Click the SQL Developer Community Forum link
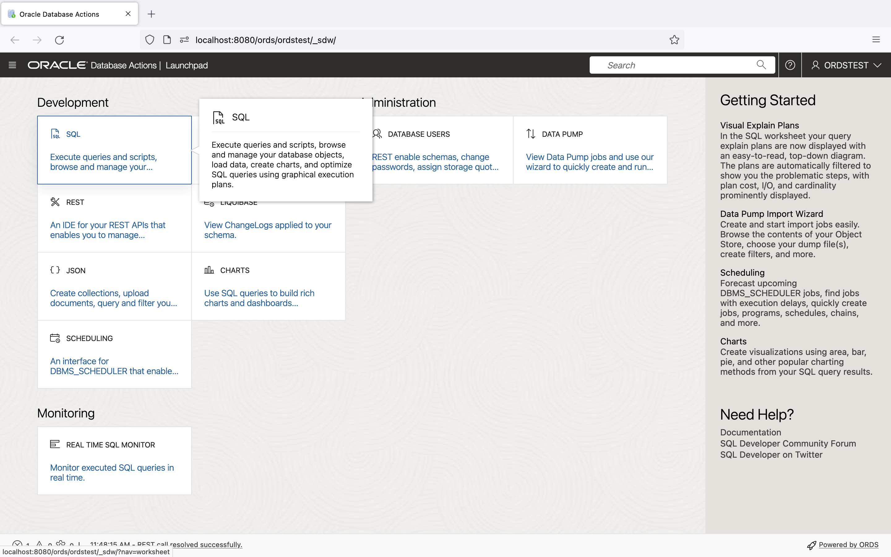Viewport: 891px width, 557px height. (x=787, y=443)
